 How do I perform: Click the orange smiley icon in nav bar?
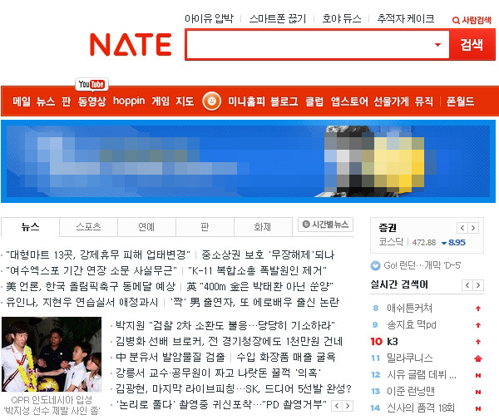pos(211,101)
